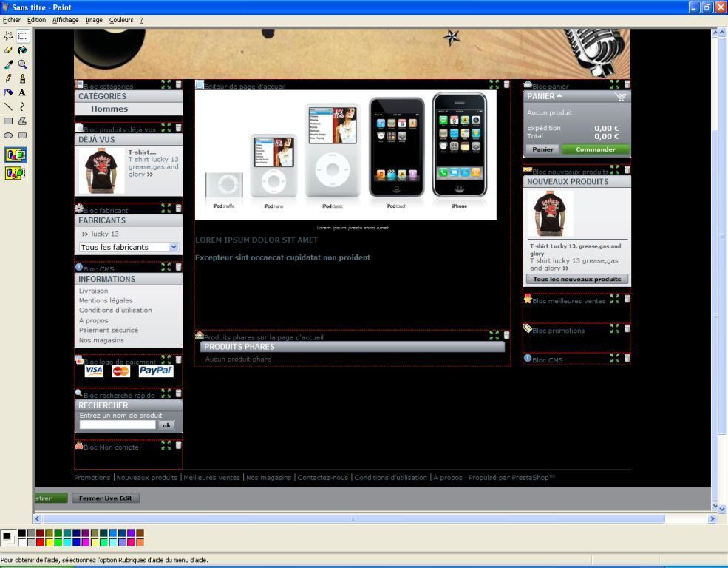Open the Affichage menu
Image resolution: width=728 pixels, height=568 pixels.
tap(66, 20)
